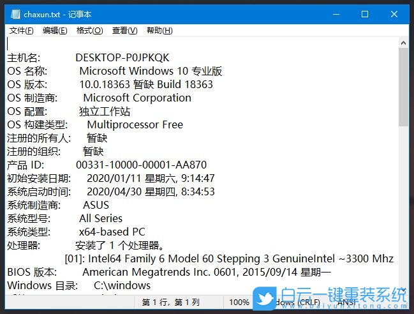Click the 100% zoom status entry
The width and height of the screenshot is (414, 314).
pyautogui.click(x=239, y=302)
